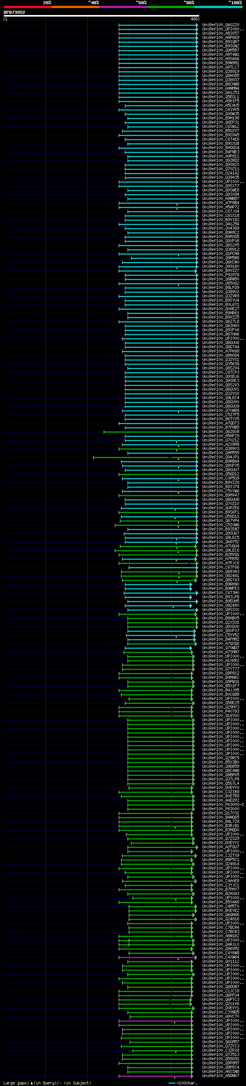Click the green alignment bar for UniRef100_Q6Z808
Image resolution: width=246 pixels, height=1086 pixels.
151,432
